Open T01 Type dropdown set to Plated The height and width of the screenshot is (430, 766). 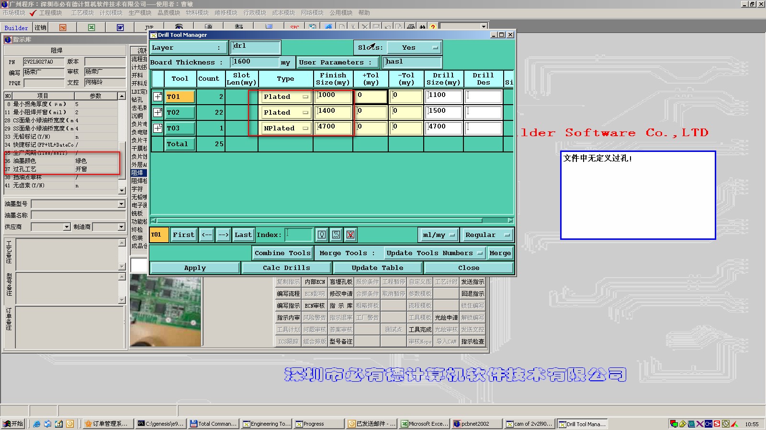286,97
